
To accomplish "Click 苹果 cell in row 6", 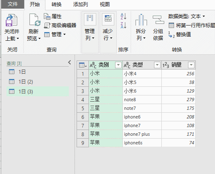I will (x=106, y=117).
